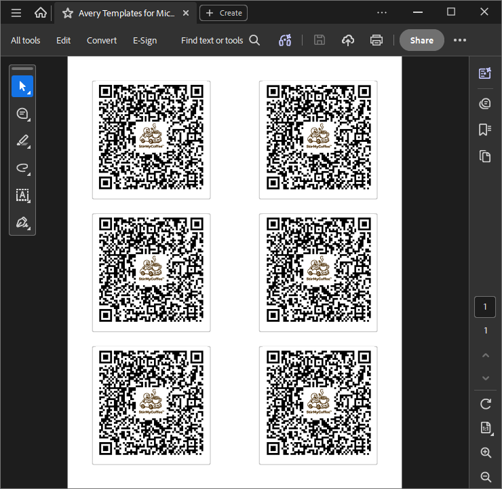
Task: Open the hamburger menu
Action: coord(16,13)
